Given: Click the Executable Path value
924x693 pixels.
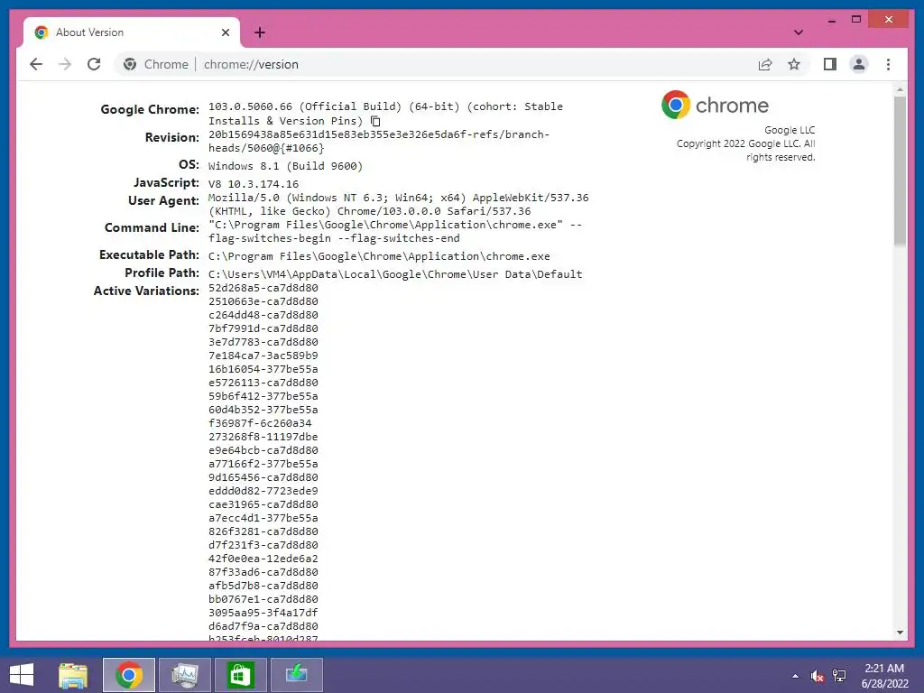Looking at the screenshot, I should 379,256.
